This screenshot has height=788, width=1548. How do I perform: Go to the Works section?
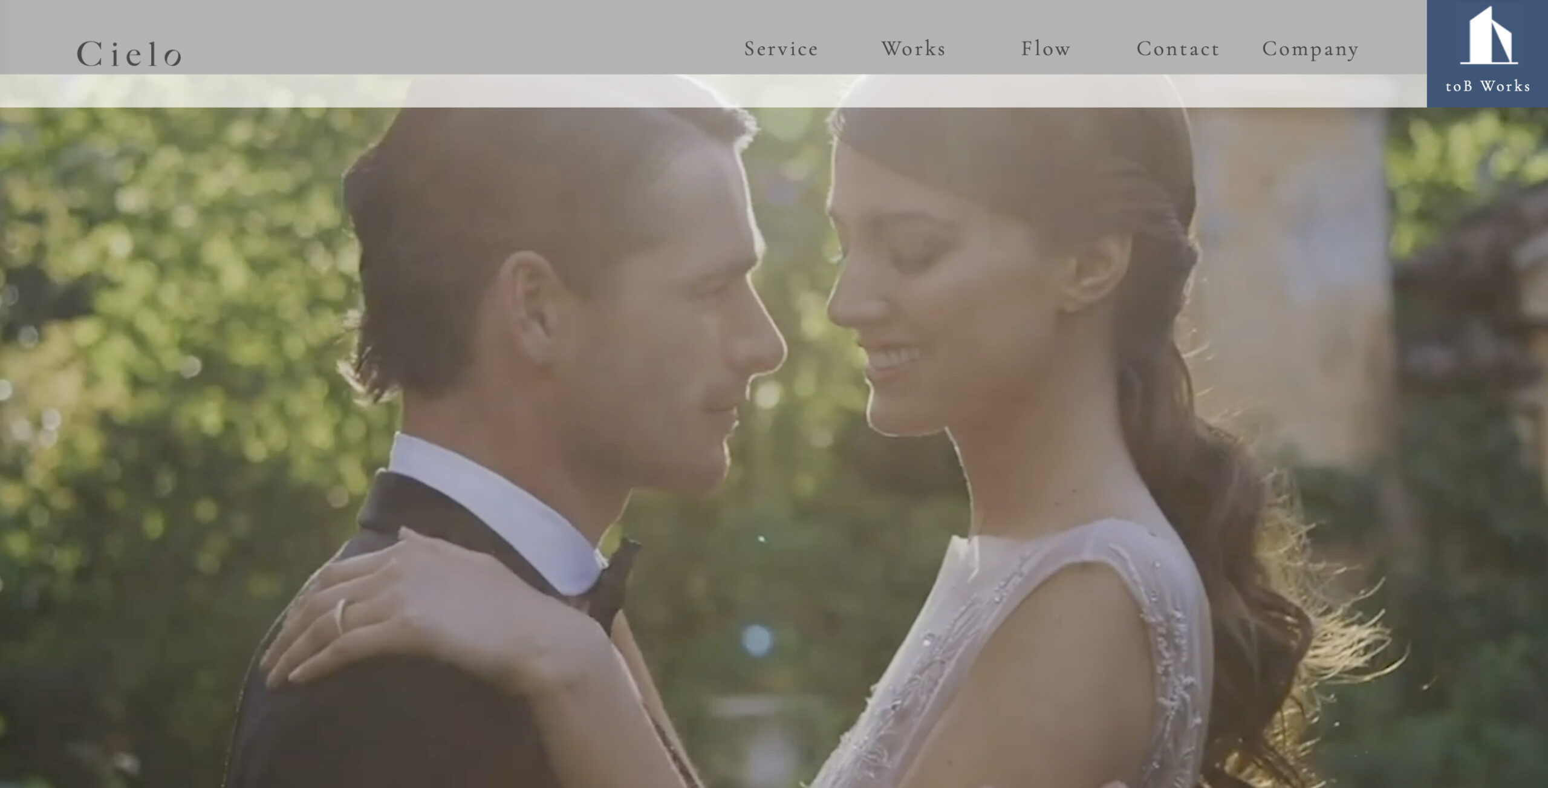[x=913, y=49]
